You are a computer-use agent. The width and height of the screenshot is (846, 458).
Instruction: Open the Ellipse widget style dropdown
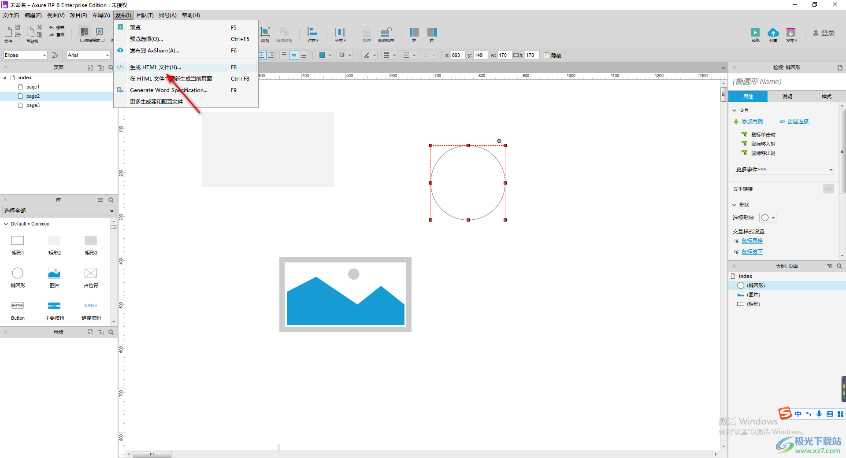25,55
